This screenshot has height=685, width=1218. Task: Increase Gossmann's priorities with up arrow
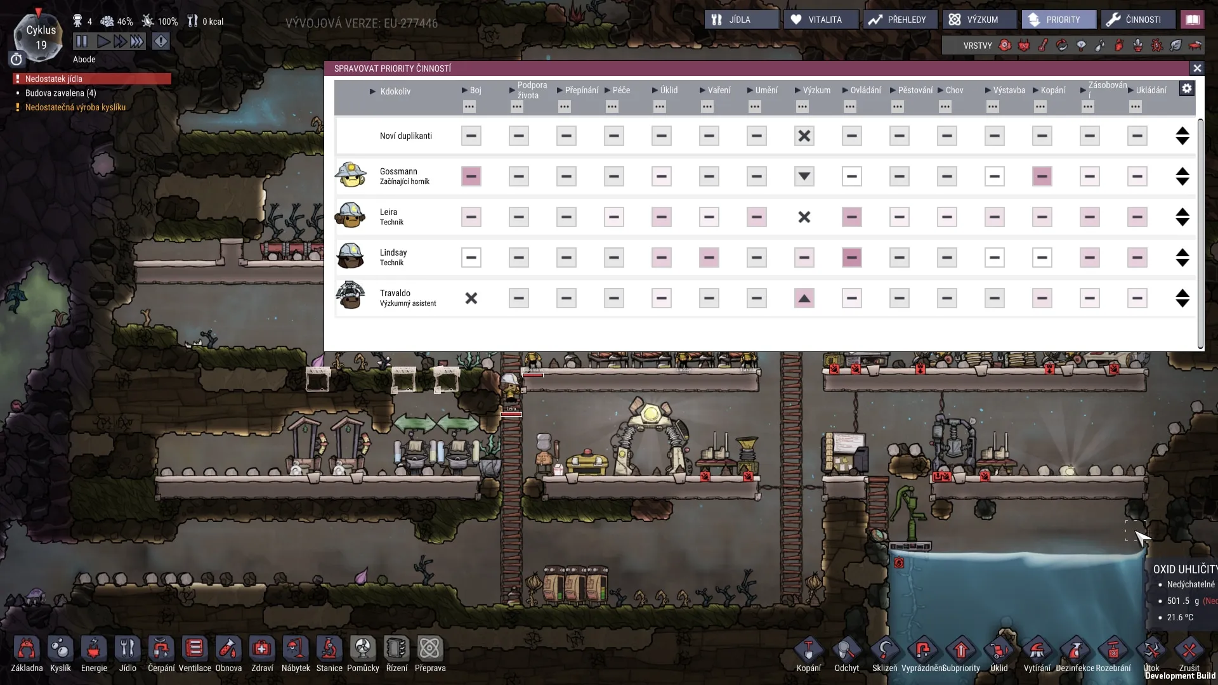click(1182, 171)
